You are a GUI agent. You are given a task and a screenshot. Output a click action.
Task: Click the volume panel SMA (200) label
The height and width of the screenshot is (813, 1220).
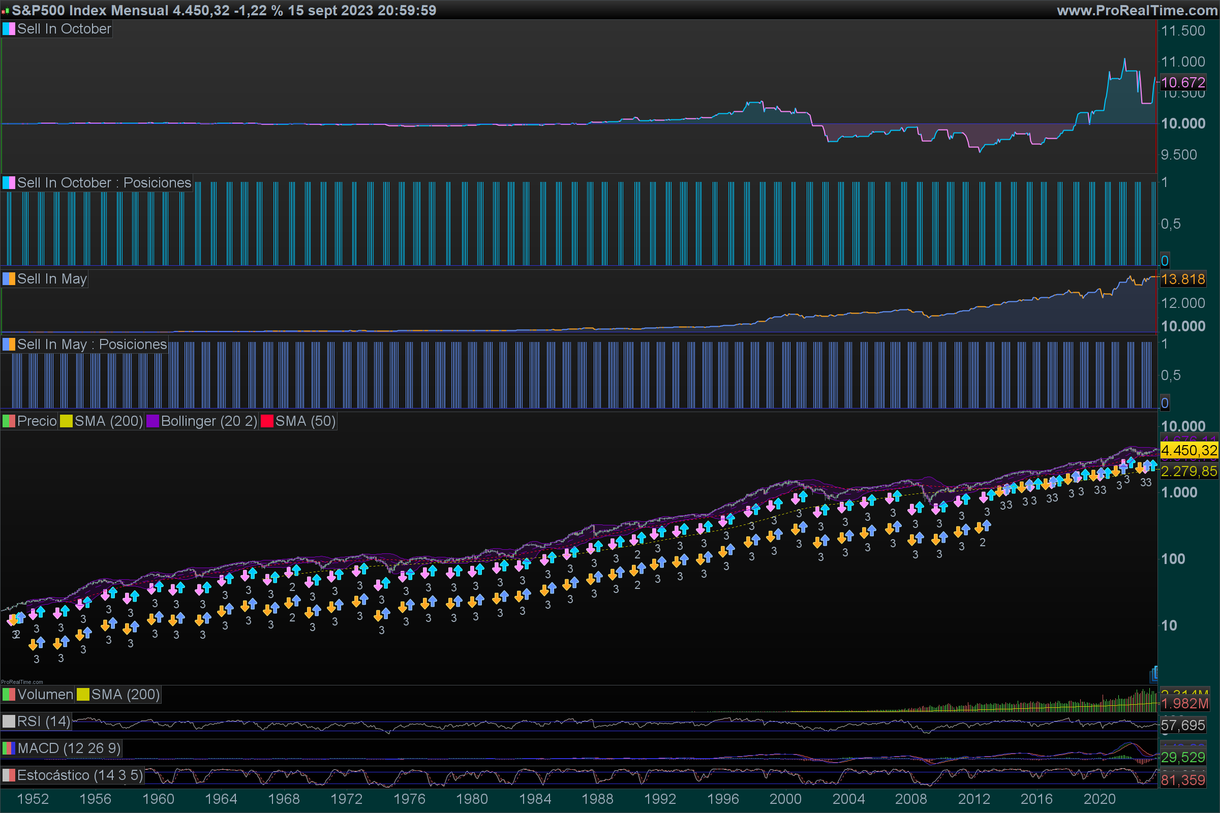pos(125,694)
